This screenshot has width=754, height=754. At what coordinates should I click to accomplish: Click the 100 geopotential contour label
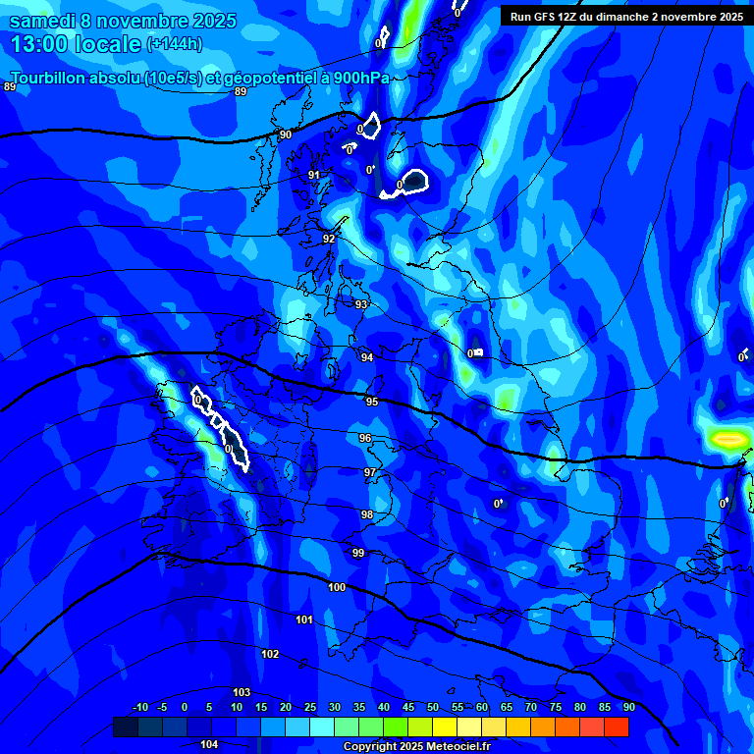(x=337, y=587)
